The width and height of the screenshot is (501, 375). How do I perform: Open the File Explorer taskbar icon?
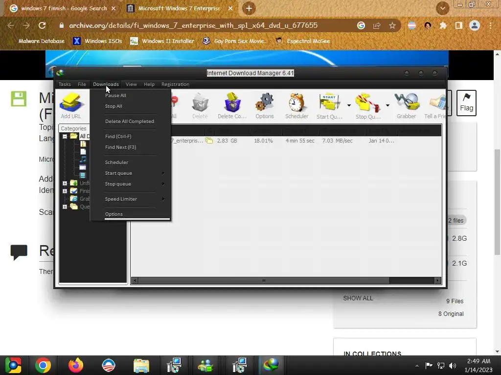click(x=141, y=365)
